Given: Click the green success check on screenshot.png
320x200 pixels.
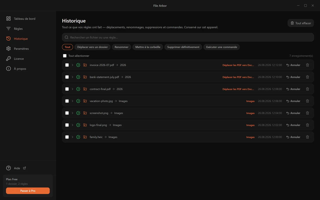Looking at the screenshot, I should pyautogui.click(x=78, y=113).
